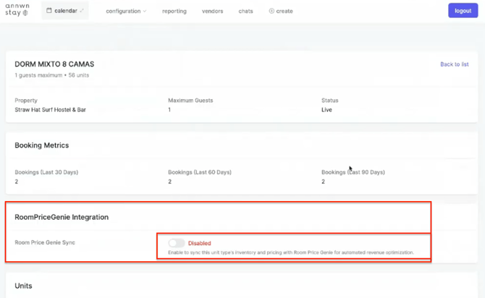Click the Live status value

tap(326, 110)
